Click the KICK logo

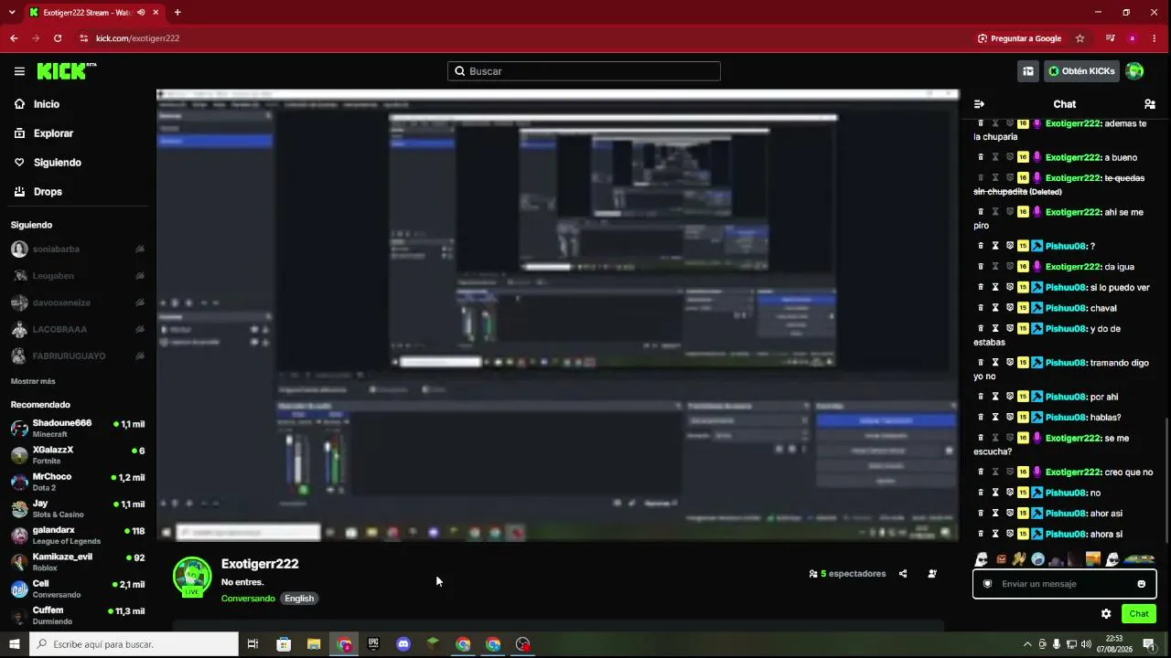[x=67, y=71]
